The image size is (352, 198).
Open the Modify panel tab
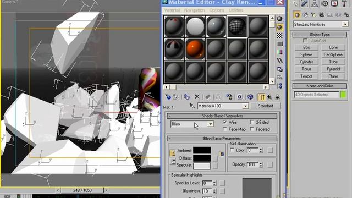point(305,3)
